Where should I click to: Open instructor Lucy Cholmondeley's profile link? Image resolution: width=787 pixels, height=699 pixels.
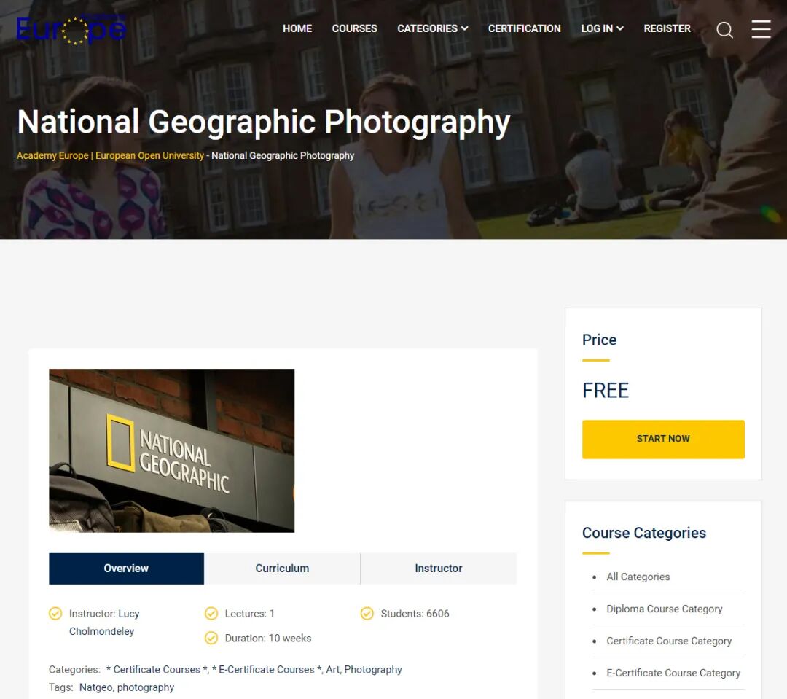(104, 622)
